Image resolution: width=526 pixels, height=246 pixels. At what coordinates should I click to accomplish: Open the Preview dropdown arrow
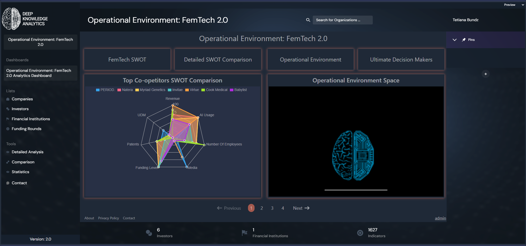pos(523,5)
